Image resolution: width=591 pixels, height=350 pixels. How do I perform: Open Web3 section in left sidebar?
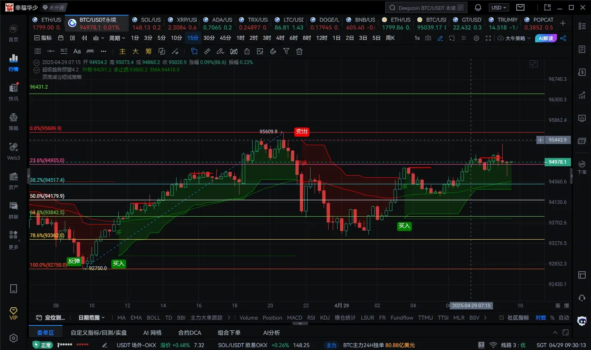[14, 151]
